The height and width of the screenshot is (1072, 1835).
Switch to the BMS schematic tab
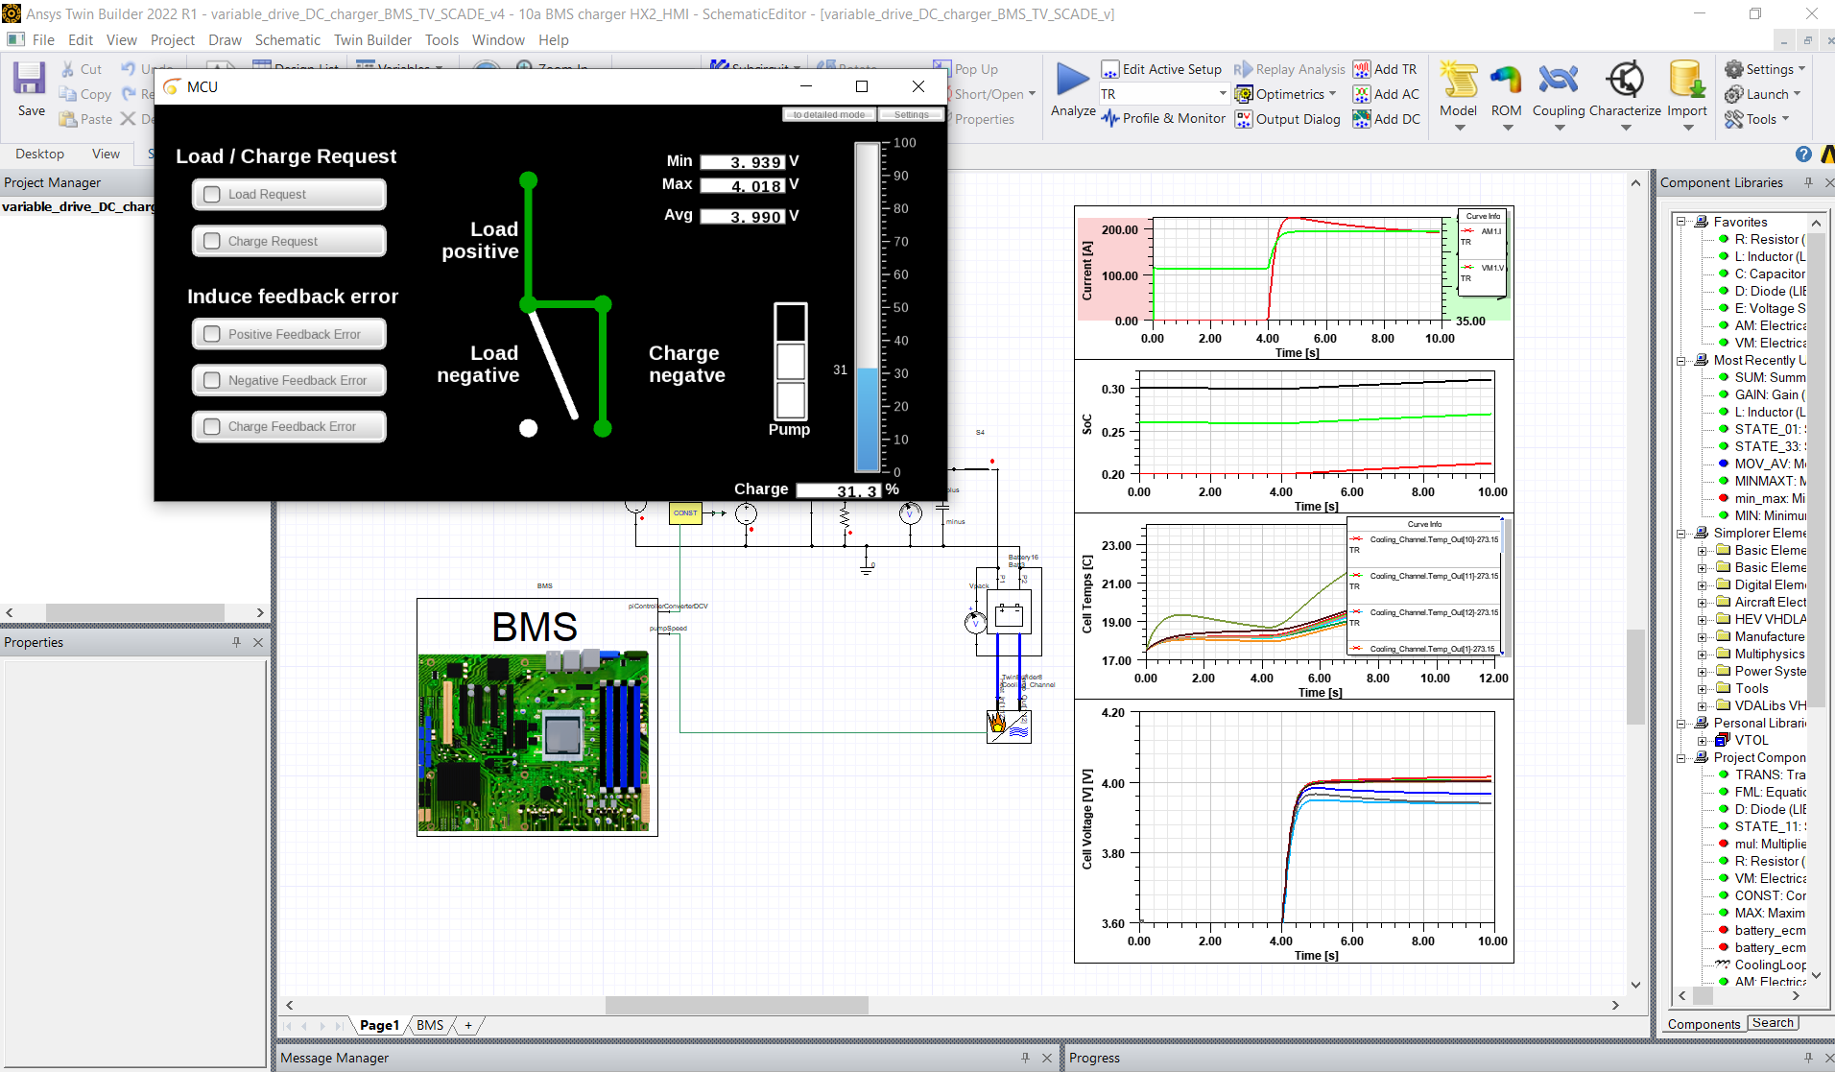click(428, 1025)
